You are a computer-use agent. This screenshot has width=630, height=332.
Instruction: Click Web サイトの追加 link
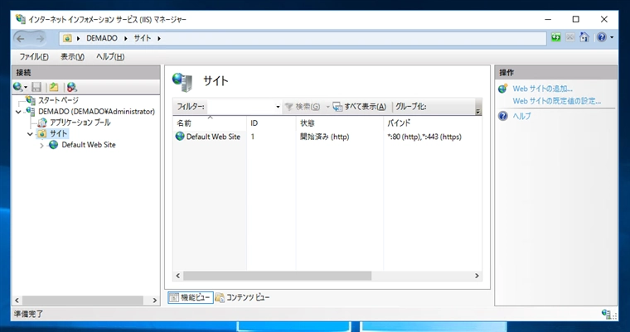tap(542, 89)
